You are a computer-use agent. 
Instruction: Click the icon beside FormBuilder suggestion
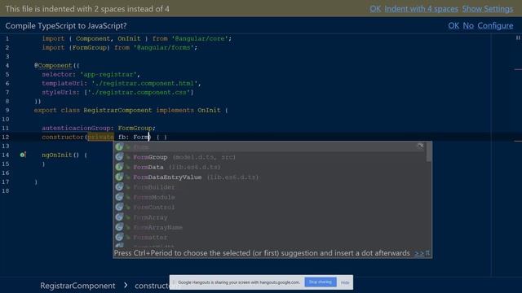[119, 186]
